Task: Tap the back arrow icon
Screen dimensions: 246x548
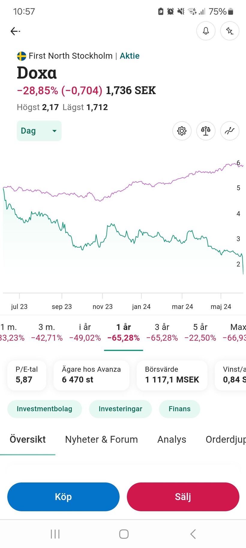Action: (x=15, y=31)
